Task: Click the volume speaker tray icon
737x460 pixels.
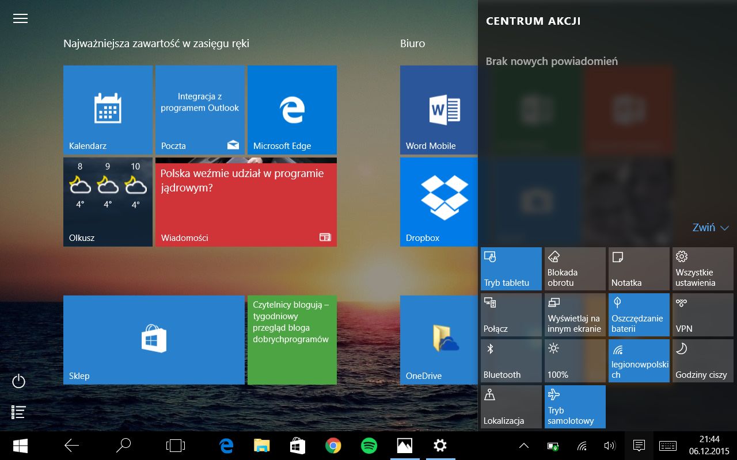Action: pyautogui.click(x=610, y=446)
